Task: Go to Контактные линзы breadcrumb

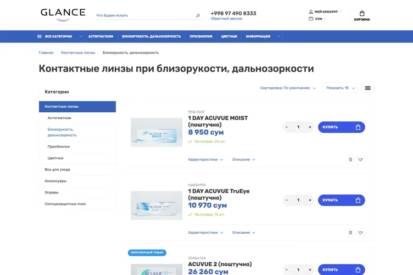Action: (78, 53)
